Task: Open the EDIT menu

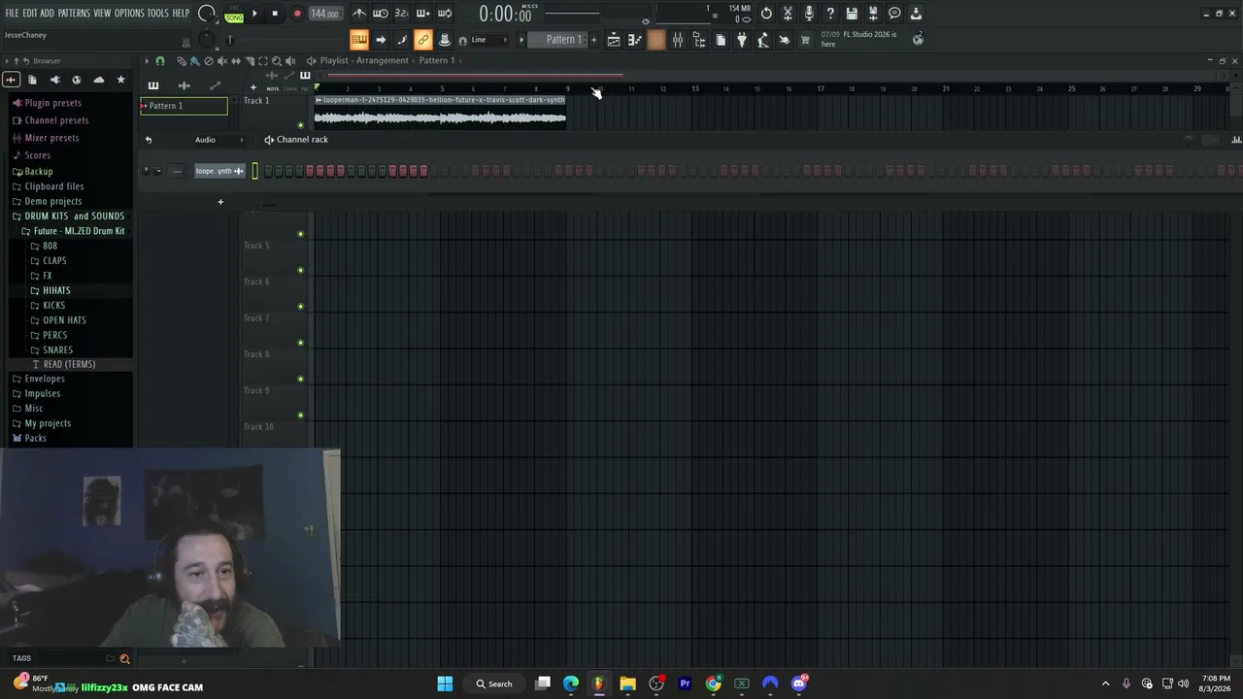Action: pos(30,14)
